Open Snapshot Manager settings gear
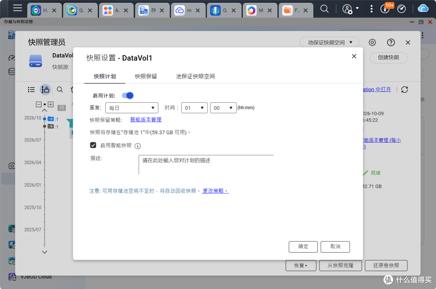436x289 pixels. (372, 42)
